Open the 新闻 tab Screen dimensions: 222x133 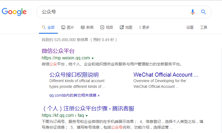point(87,27)
